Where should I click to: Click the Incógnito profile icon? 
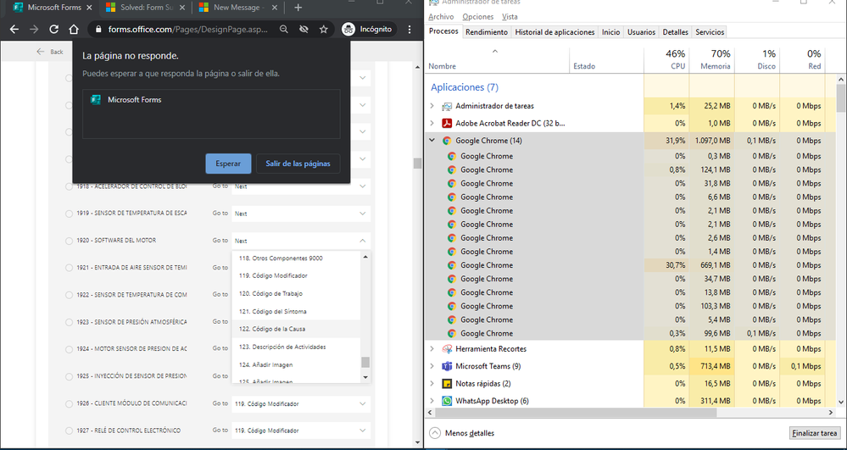pyautogui.click(x=349, y=29)
